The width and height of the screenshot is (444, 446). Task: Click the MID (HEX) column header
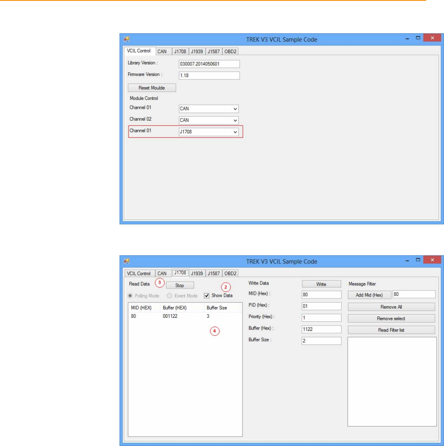(145, 308)
